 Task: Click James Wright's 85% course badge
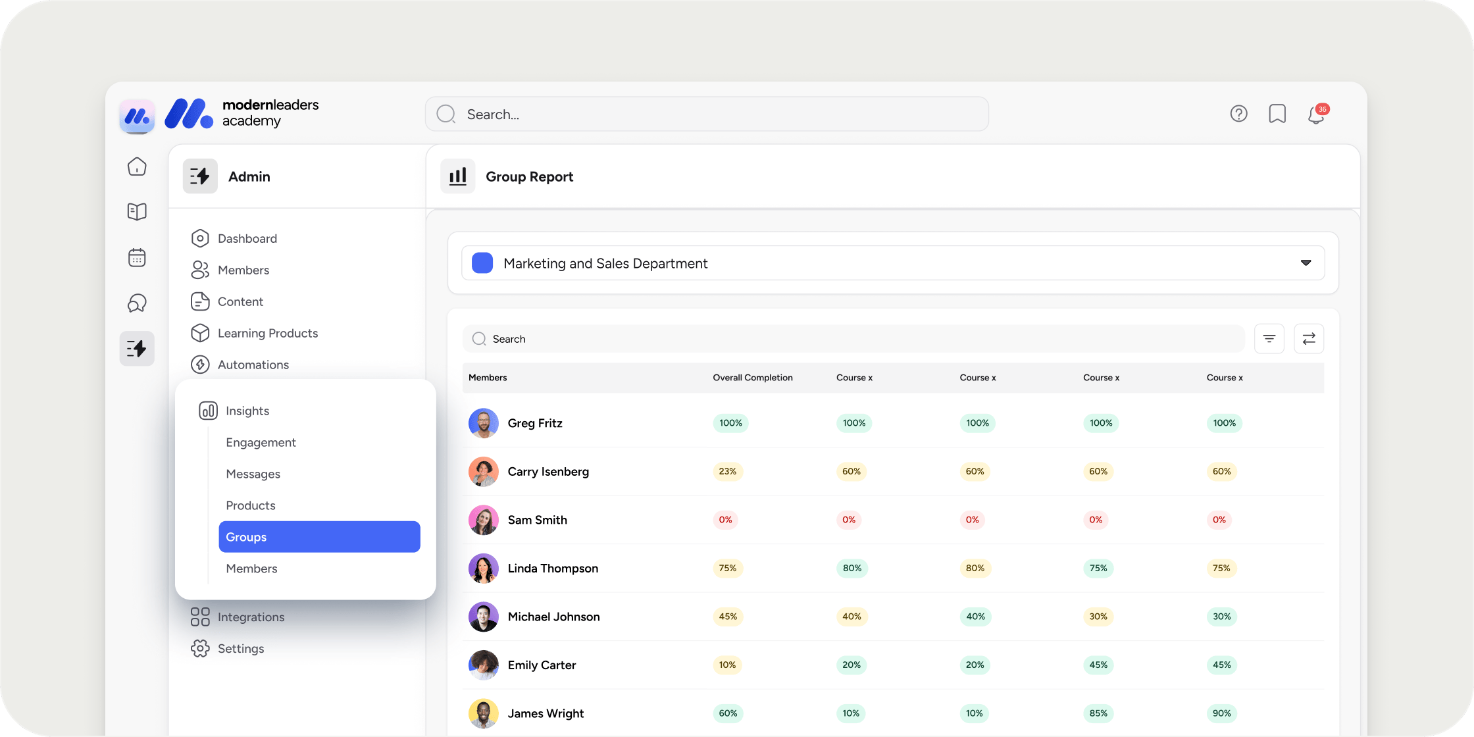[1098, 713]
